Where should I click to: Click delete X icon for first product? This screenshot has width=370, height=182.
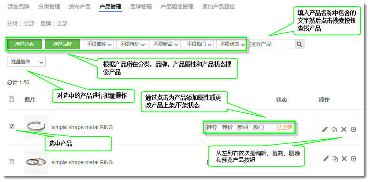pyautogui.click(x=344, y=129)
